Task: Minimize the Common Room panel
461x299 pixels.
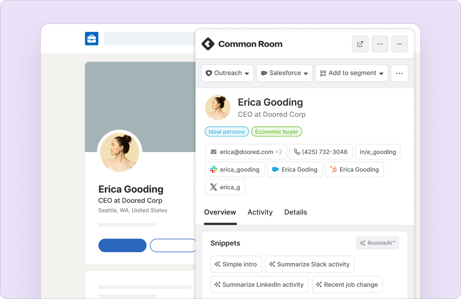Action: coord(399,44)
